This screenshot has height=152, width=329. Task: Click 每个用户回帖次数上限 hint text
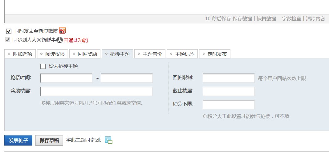282,78
